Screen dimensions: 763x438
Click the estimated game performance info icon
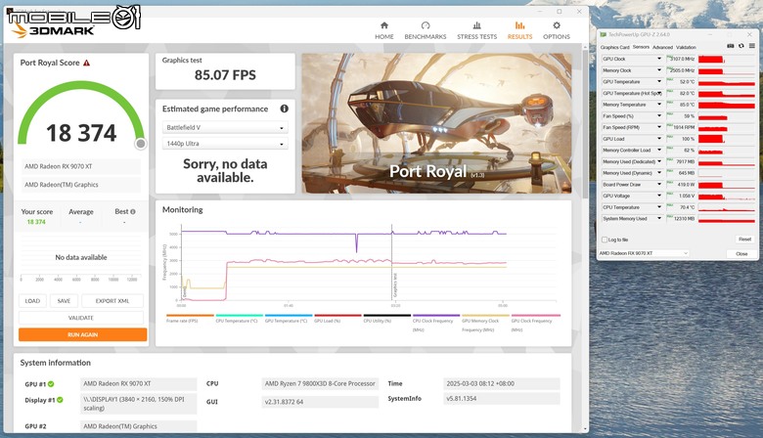(285, 109)
